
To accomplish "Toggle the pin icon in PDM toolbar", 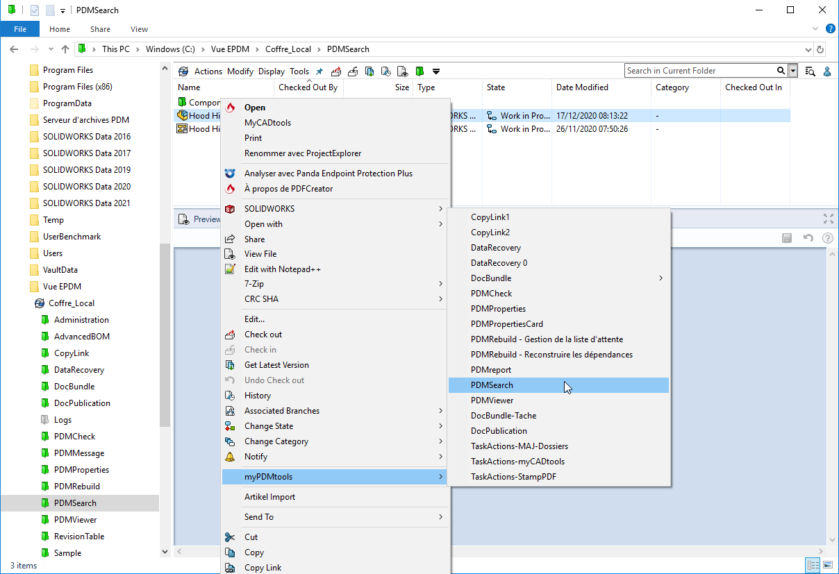I will (319, 71).
